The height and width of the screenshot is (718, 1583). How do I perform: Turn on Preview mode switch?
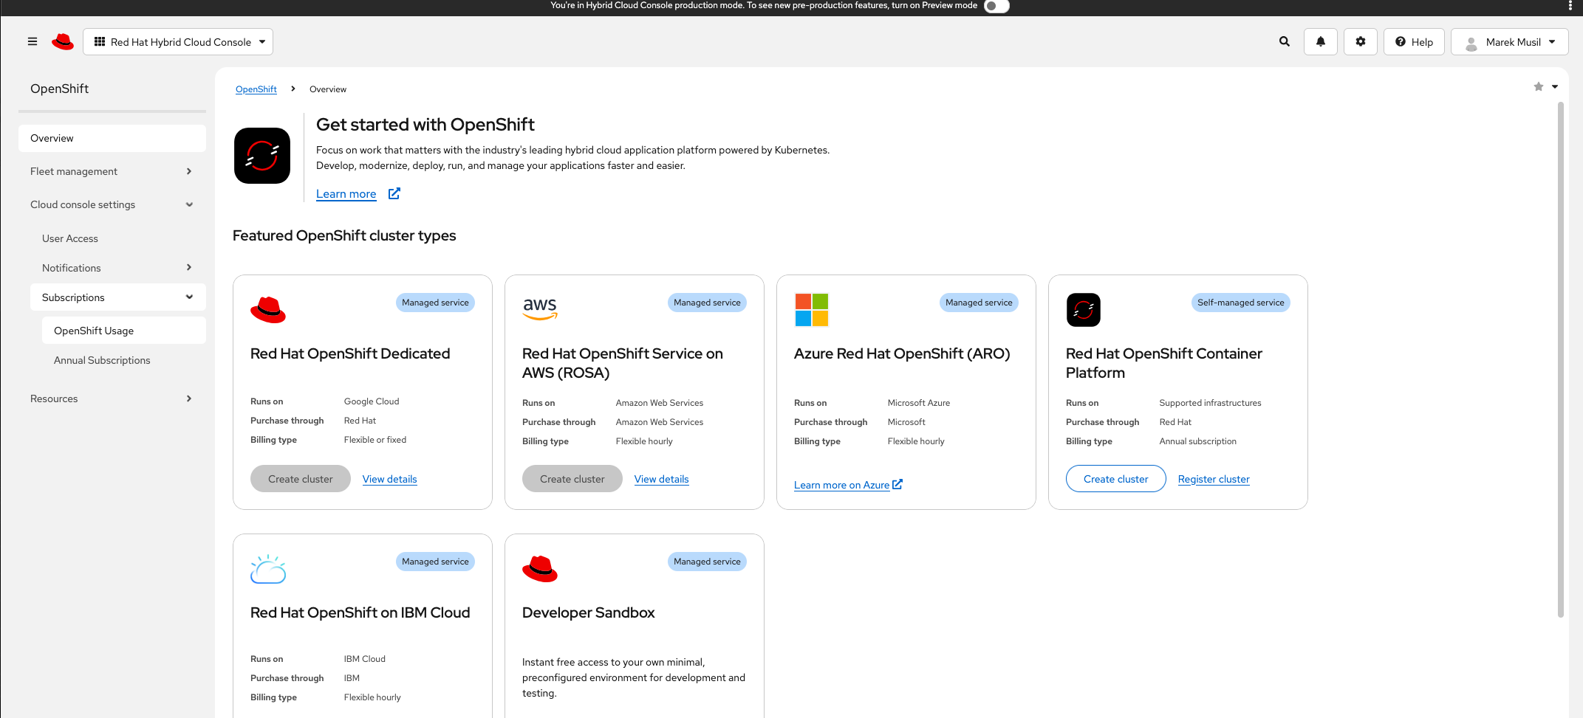[x=996, y=6]
